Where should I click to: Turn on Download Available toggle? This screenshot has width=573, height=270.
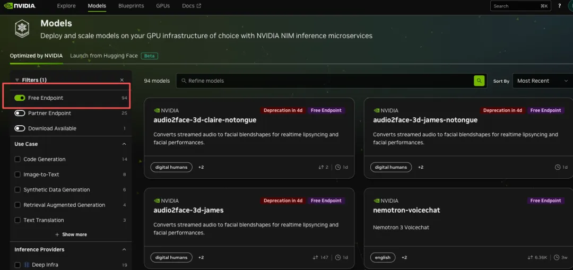[x=20, y=128]
